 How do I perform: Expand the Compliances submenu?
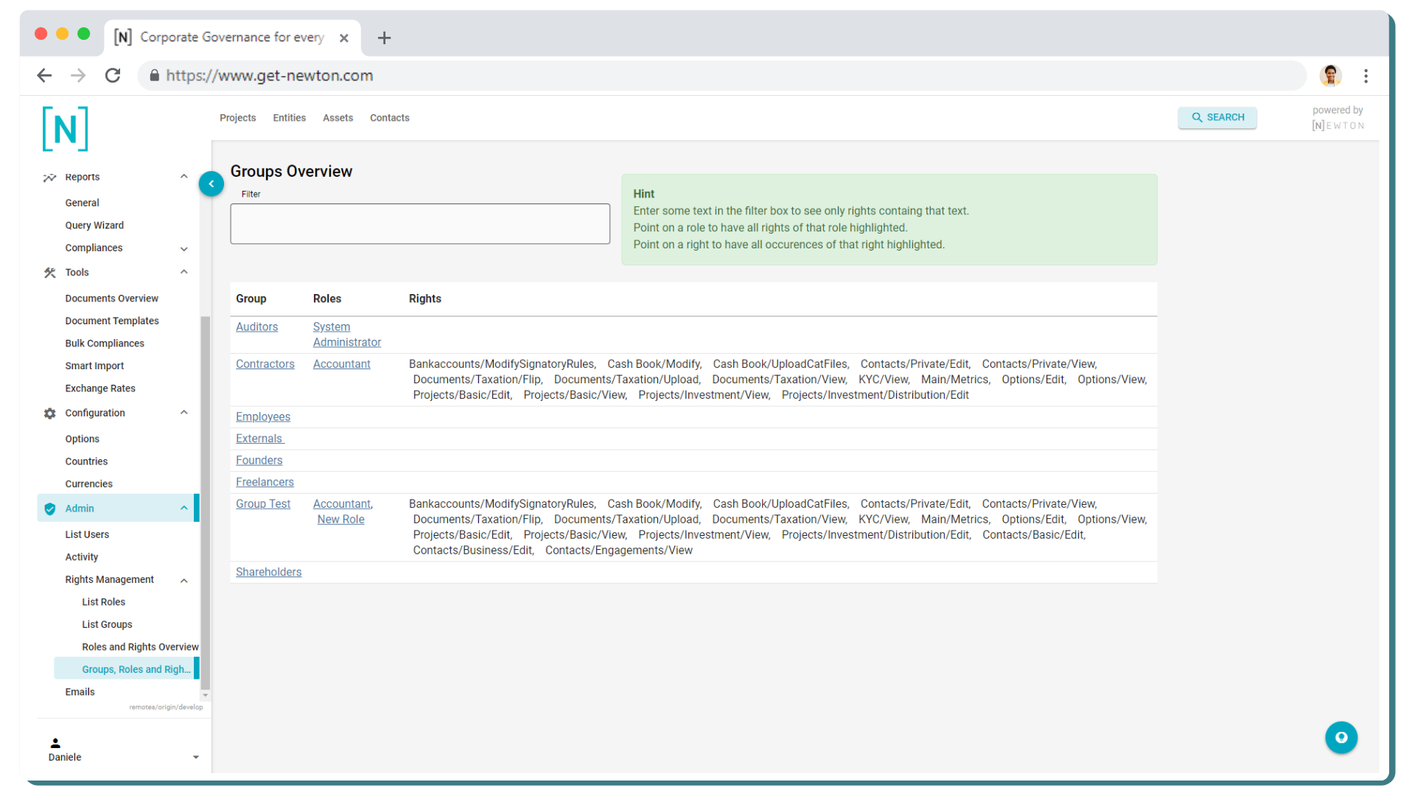(x=184, y=248)
